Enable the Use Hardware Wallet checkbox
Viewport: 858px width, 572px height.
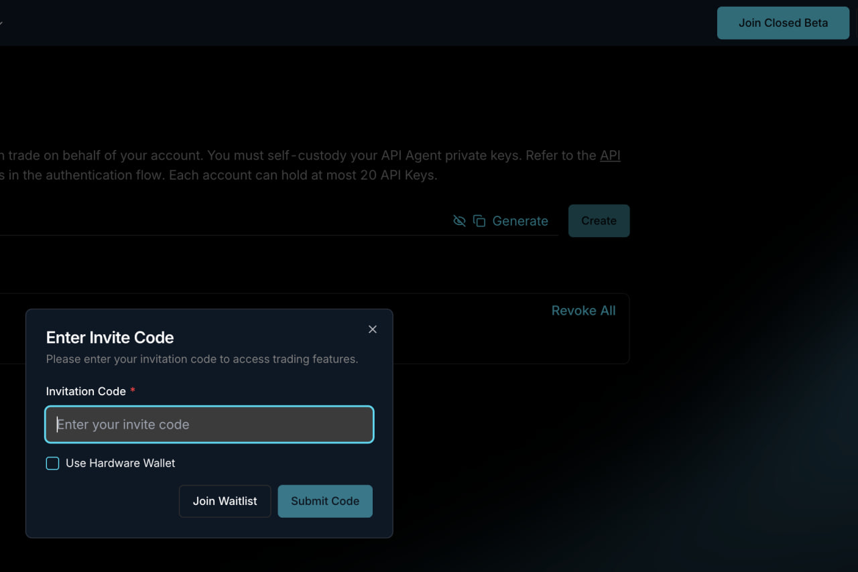pyautogui.click(x=52, y=463)
